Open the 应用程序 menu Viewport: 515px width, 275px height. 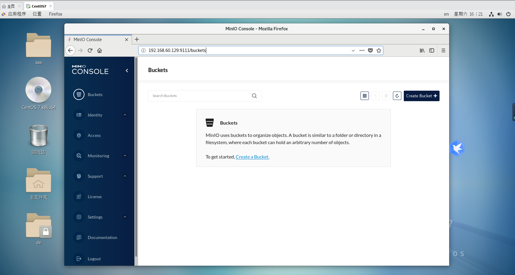click(x=14, y=14)
